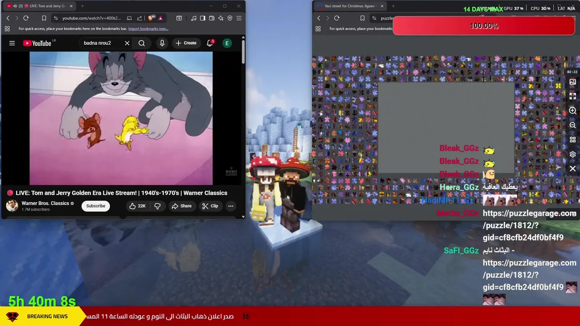This screenshot has width=580, height=326.
Task: Click YouTube page vertical scrollbar
Action: 243,52
